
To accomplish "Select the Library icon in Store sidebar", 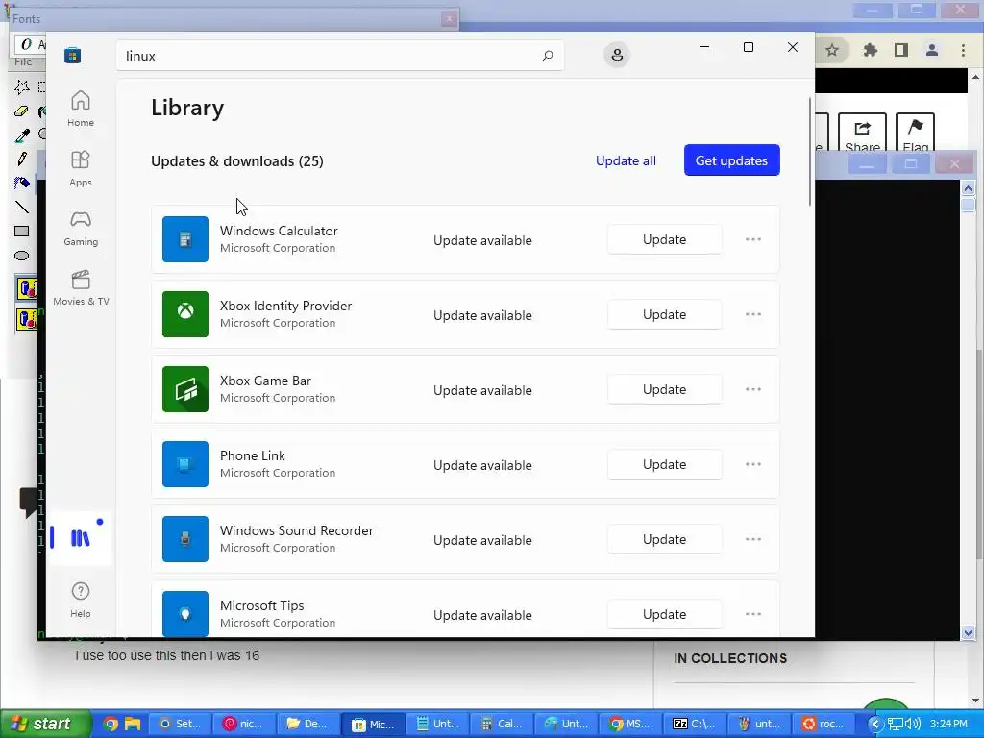I will [81, 538].
